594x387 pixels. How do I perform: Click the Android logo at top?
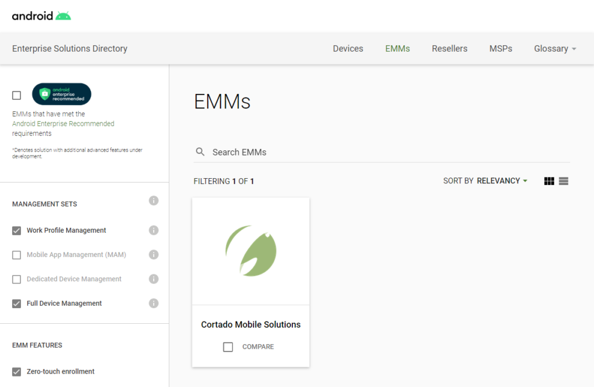pyautogui.click(x=41, y=16)
